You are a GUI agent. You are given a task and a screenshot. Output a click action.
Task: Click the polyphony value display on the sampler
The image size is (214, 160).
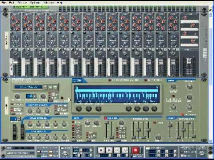30,96
